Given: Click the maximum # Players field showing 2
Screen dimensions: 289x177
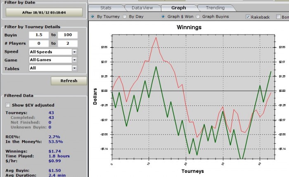Looking at the screenshot, I should 68,44.
